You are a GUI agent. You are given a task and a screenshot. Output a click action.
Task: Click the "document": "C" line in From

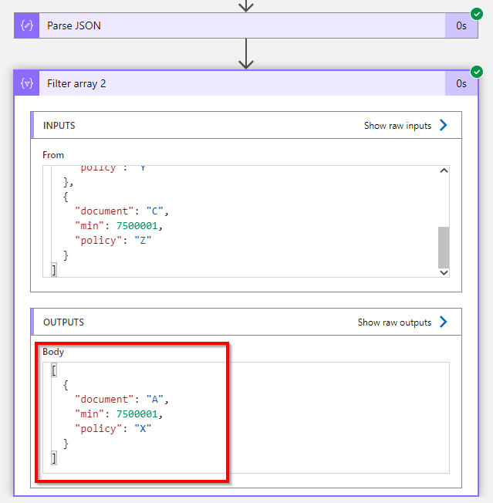pos(122,211)
